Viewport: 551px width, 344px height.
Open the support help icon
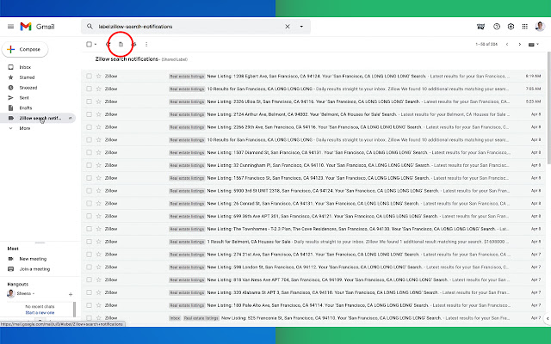[497, 27]
